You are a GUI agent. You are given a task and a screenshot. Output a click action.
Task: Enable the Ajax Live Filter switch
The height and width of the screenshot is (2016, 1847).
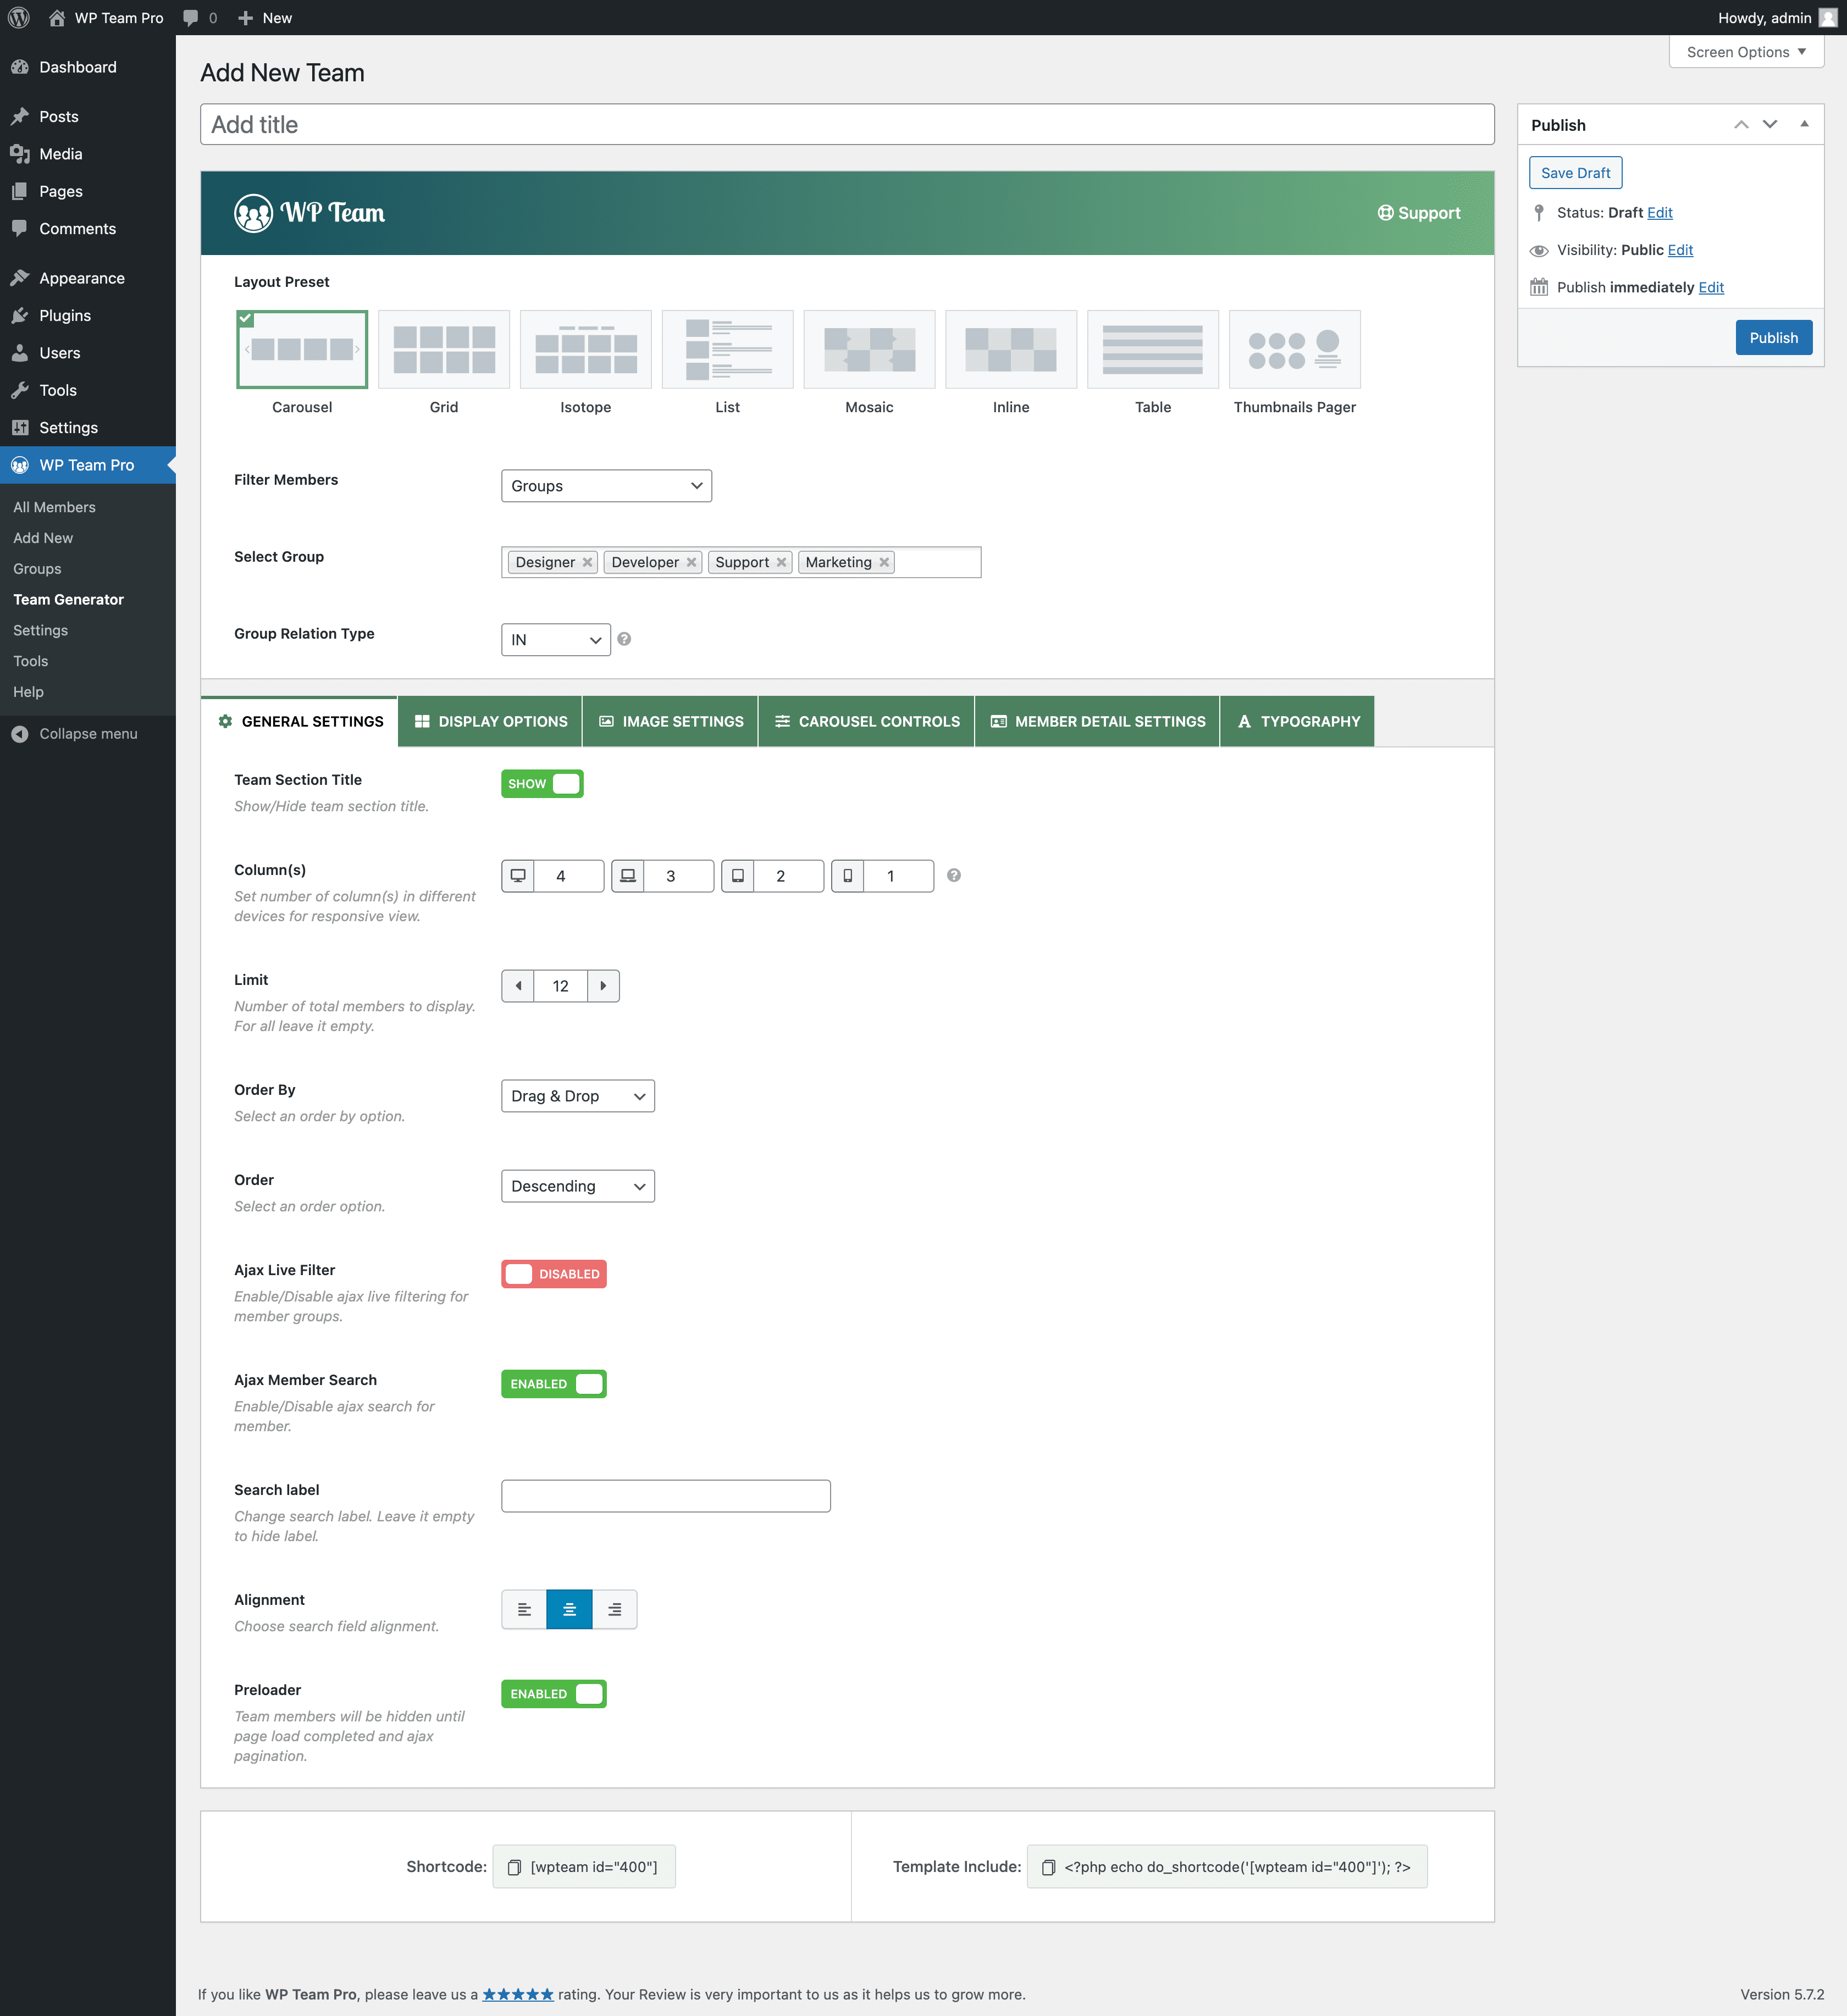pos(553,1274)
